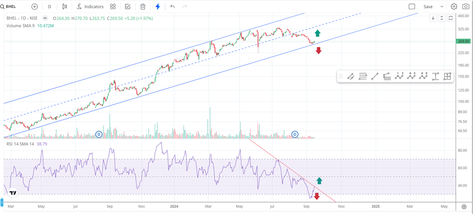Image resolution: width=473 pixels, height=214 pixels.
Task: Select the trend-based Fib extension tool
Action: [387, 76]
